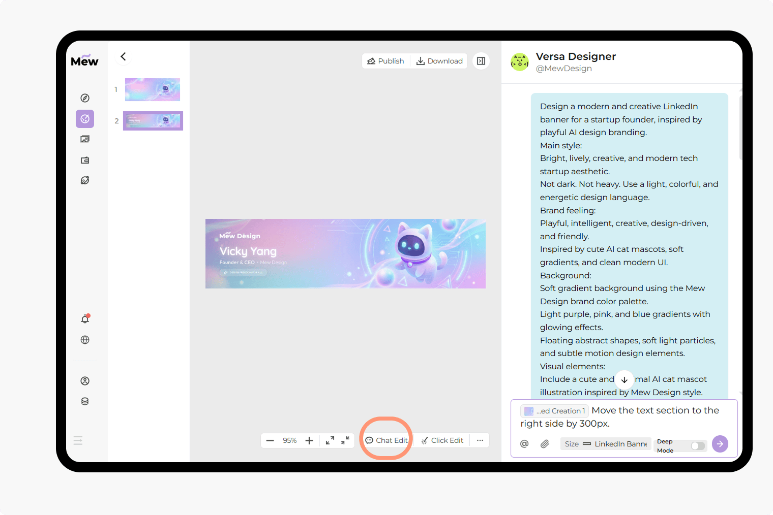
Task: Decrease zoom using the minus control
Action: pyautogui.click(x=270, y=440)
